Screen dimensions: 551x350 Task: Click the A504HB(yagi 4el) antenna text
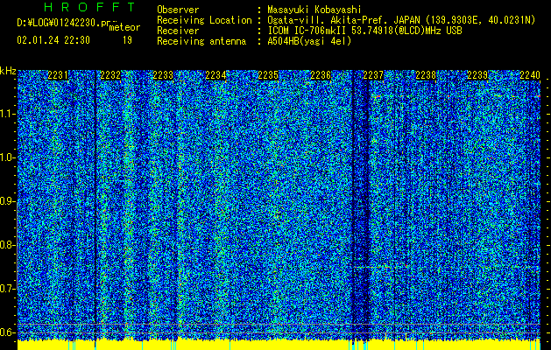[x=309, y=41]
